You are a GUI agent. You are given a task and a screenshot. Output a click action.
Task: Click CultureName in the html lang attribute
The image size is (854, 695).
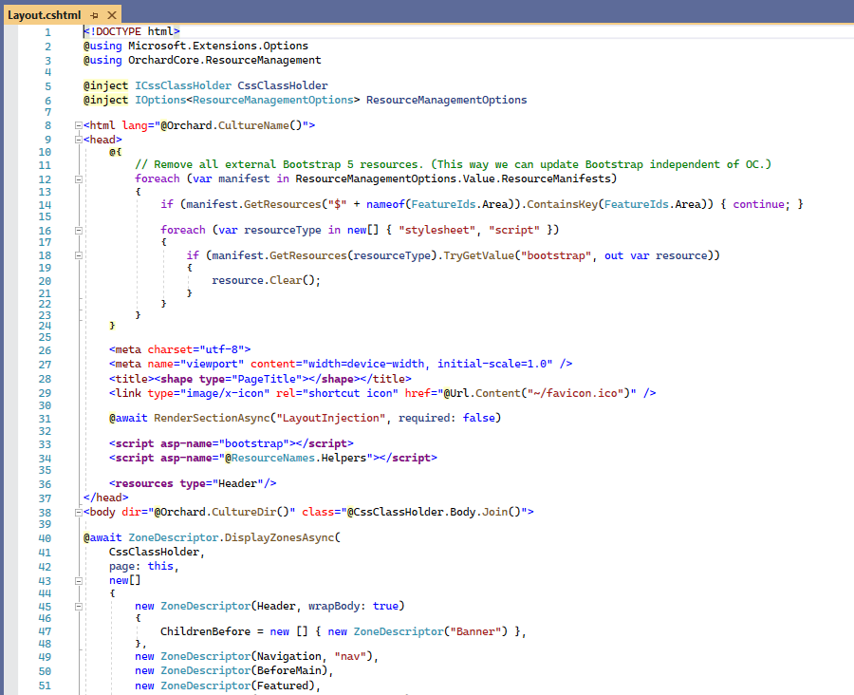click(x=253, y=125)
